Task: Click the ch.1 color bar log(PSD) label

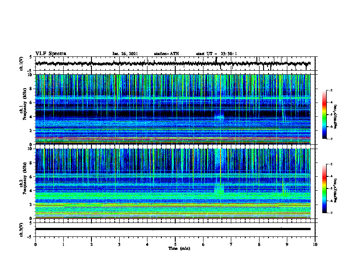Action: (x=336, y=116)
